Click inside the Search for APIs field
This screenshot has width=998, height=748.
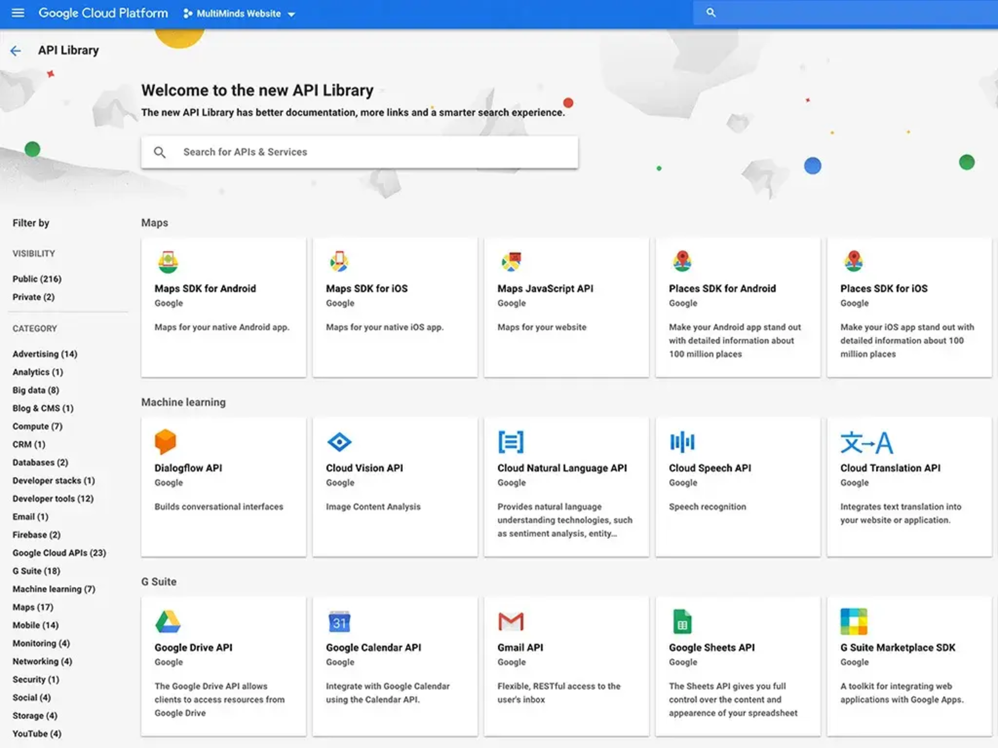coord(359,152)
